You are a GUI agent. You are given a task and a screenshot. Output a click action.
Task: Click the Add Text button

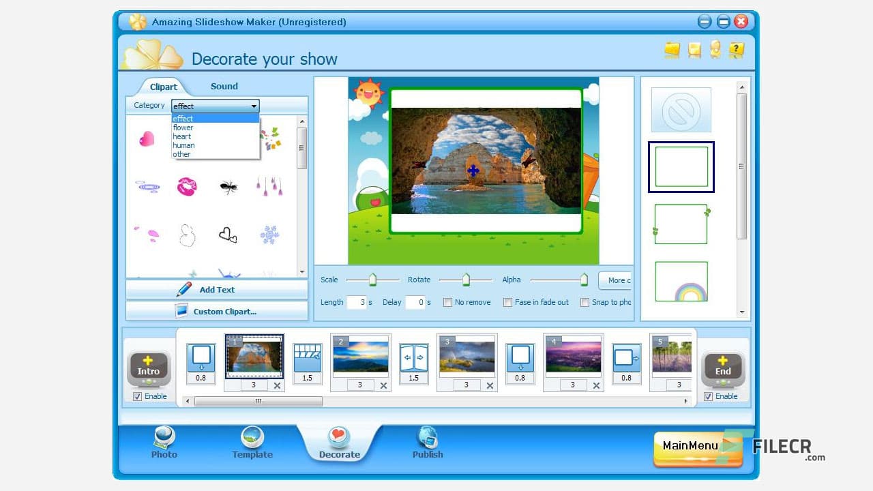tap(216, 290)
